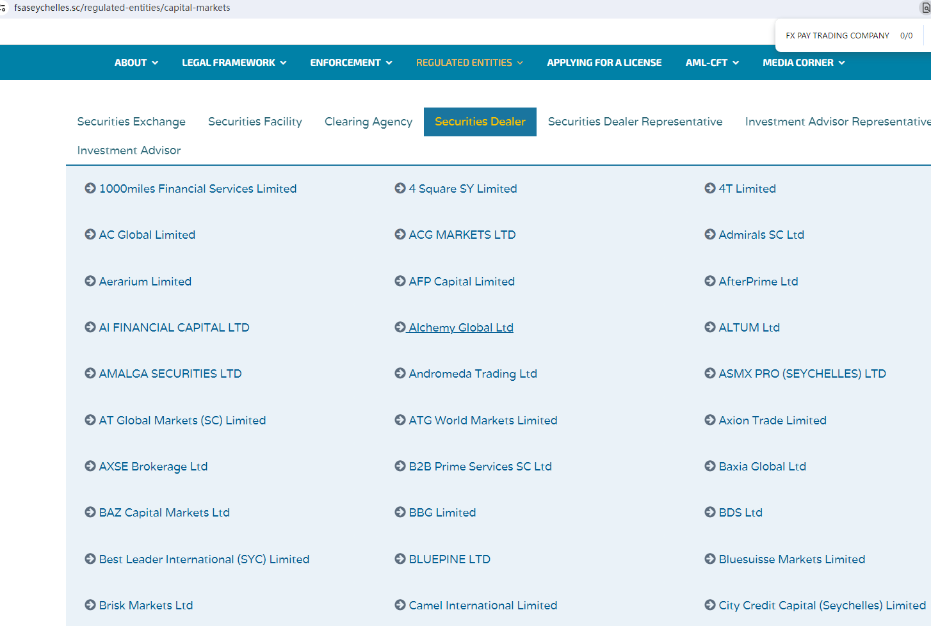The width and height of the screenshot is (931, 626).
Task: Expand the MEDIA CORNER menu
Action: (804, 63)
